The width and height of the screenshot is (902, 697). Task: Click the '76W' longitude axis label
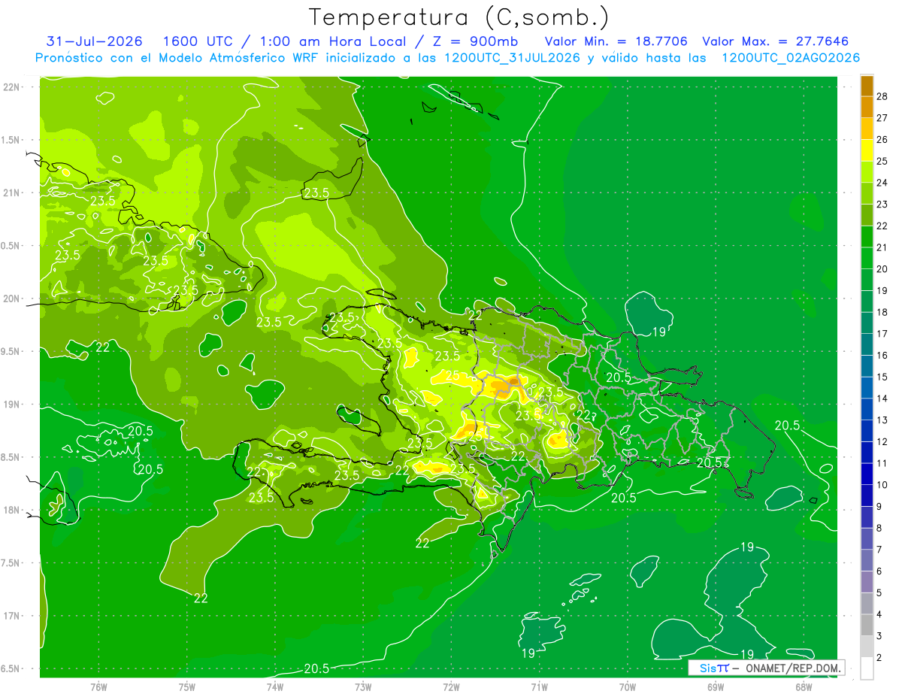coord(98,687)
